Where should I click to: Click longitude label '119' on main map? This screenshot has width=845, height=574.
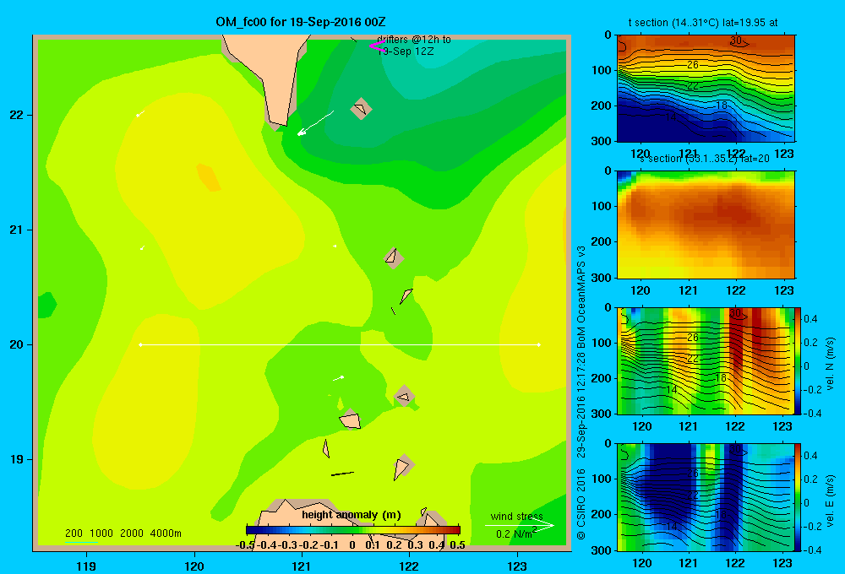pyautogui.click(x=86, y=566)
